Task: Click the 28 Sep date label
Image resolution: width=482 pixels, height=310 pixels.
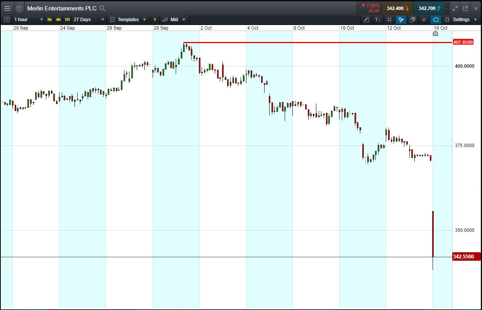Action: [161, 28]
